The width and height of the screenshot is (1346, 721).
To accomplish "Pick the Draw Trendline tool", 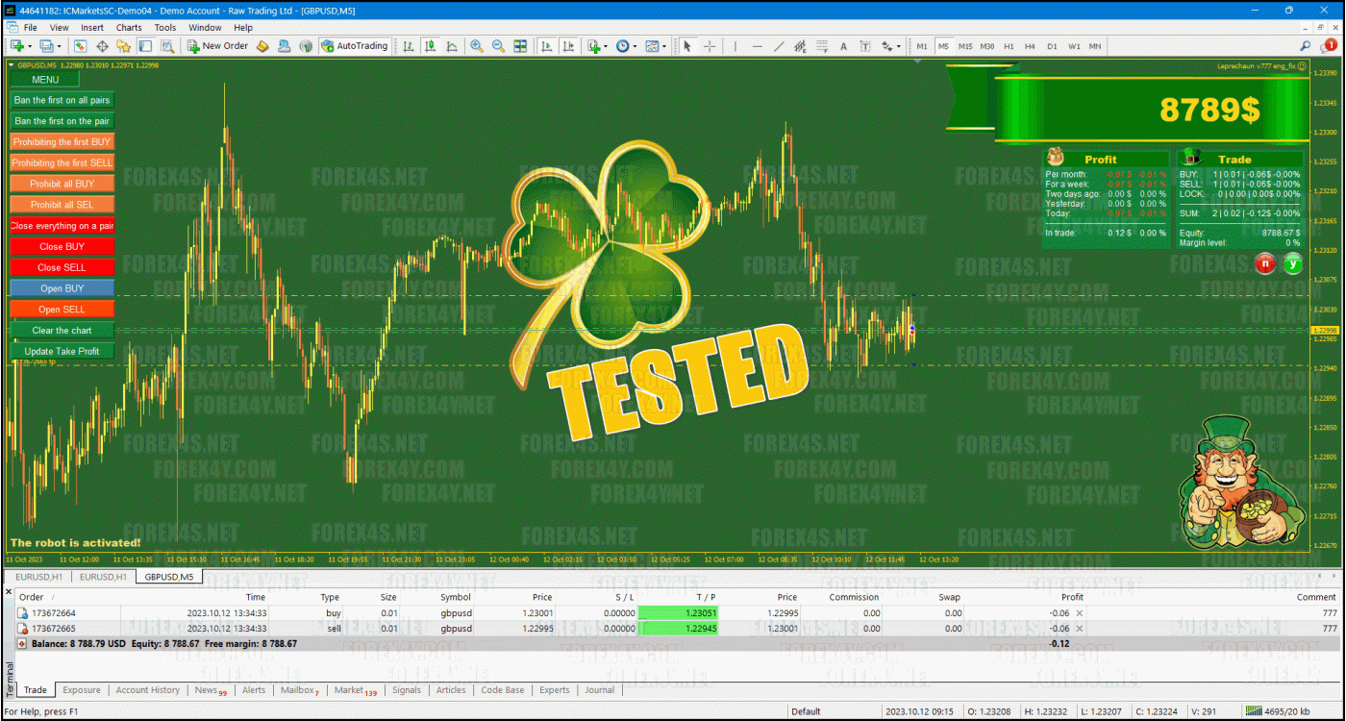I will click(779, 46).
